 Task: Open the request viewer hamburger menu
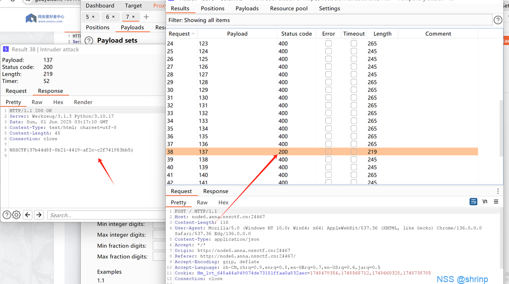(x=496, y=202)
